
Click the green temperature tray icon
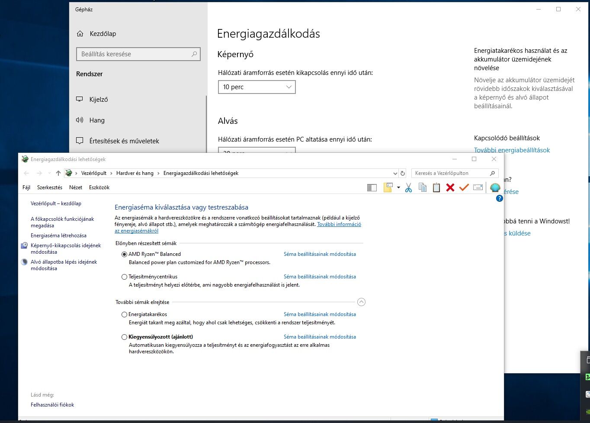588,377
